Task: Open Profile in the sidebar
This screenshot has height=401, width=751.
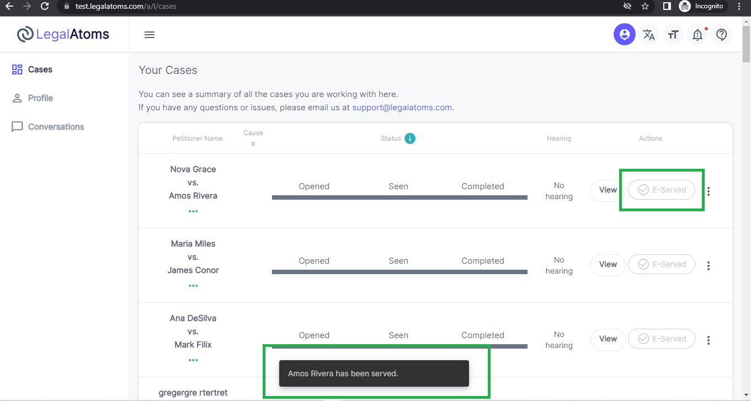Action: (x=33, y=98)
